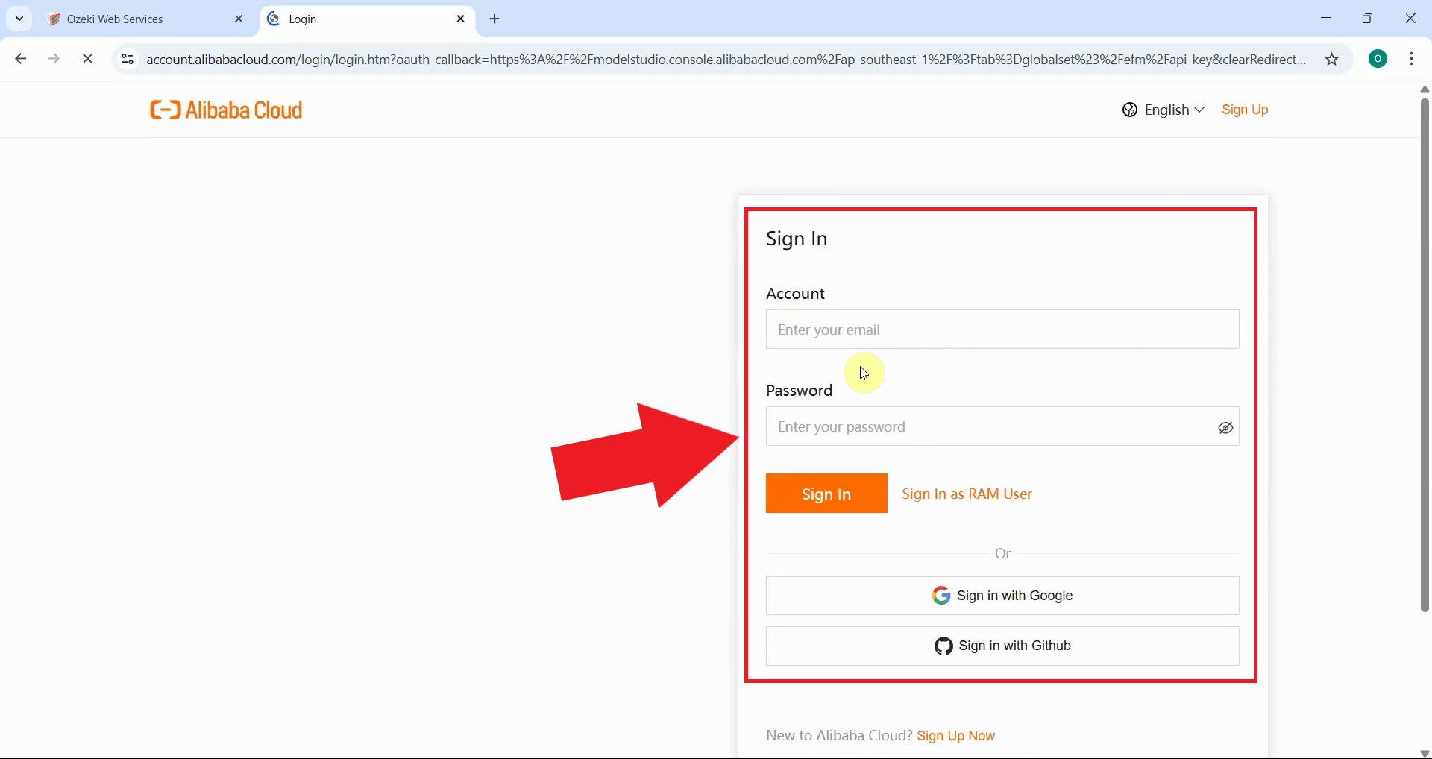Viewport: 1432px width, 759px height.
Task: Open Sign In as RAM User
Action: pos(967,493)
